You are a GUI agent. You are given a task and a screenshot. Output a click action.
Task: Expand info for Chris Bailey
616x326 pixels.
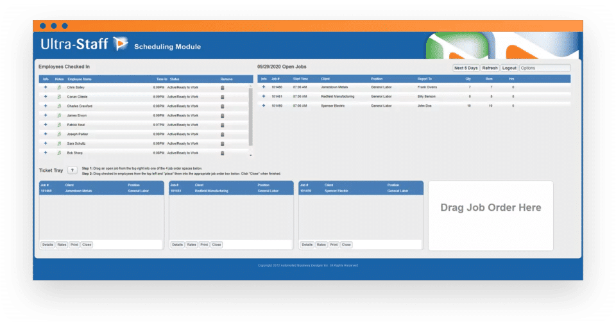pyautogui.click(x=46, y=87)
